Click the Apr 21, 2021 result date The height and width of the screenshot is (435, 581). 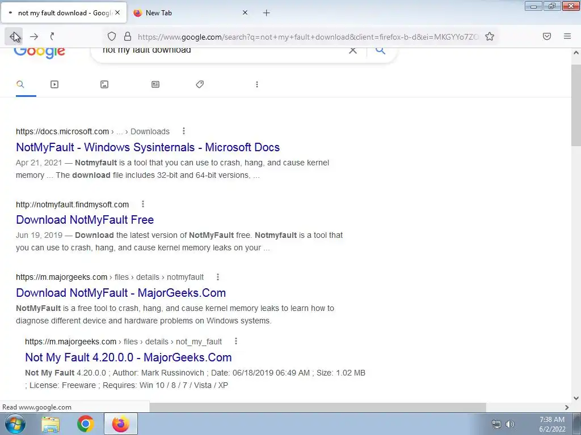coord(39,163)
